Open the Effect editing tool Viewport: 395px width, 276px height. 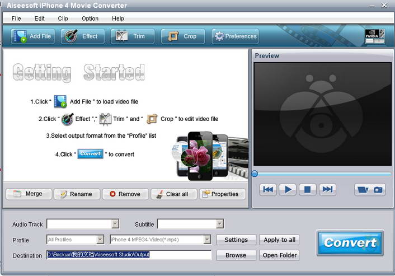pyautogui.click(x=82, y=36)
